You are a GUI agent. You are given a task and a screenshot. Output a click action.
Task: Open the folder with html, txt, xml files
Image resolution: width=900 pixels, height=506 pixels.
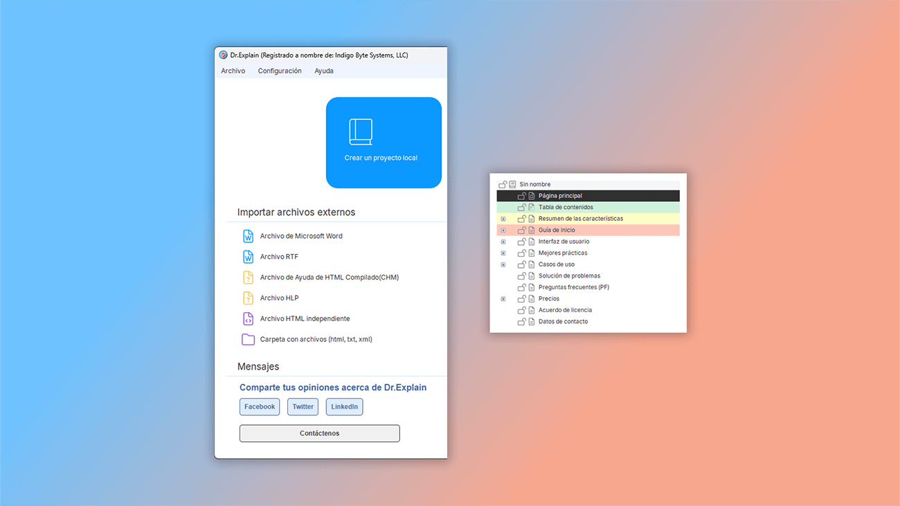(249, 339)
